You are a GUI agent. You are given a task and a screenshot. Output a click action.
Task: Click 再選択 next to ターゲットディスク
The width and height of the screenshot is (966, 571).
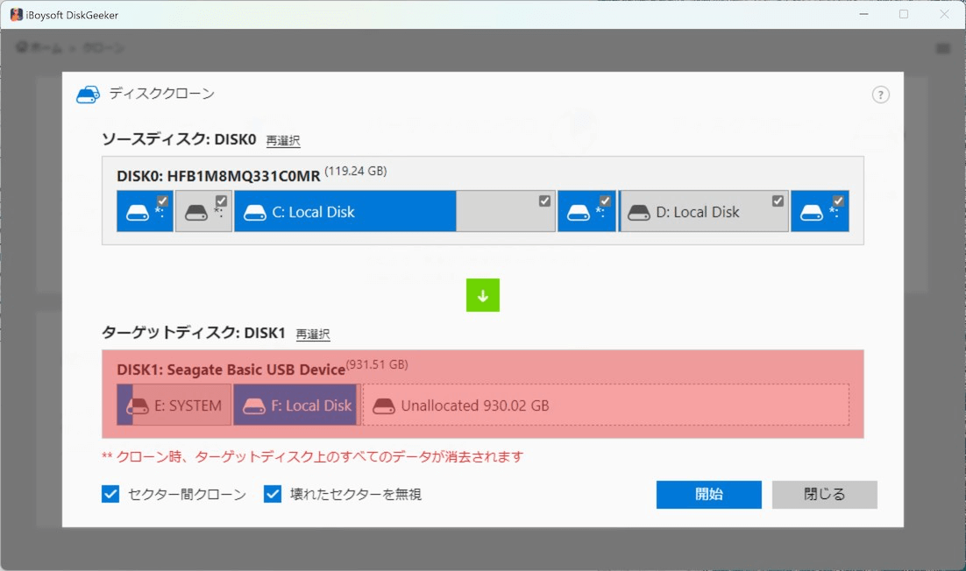(313, 334)
